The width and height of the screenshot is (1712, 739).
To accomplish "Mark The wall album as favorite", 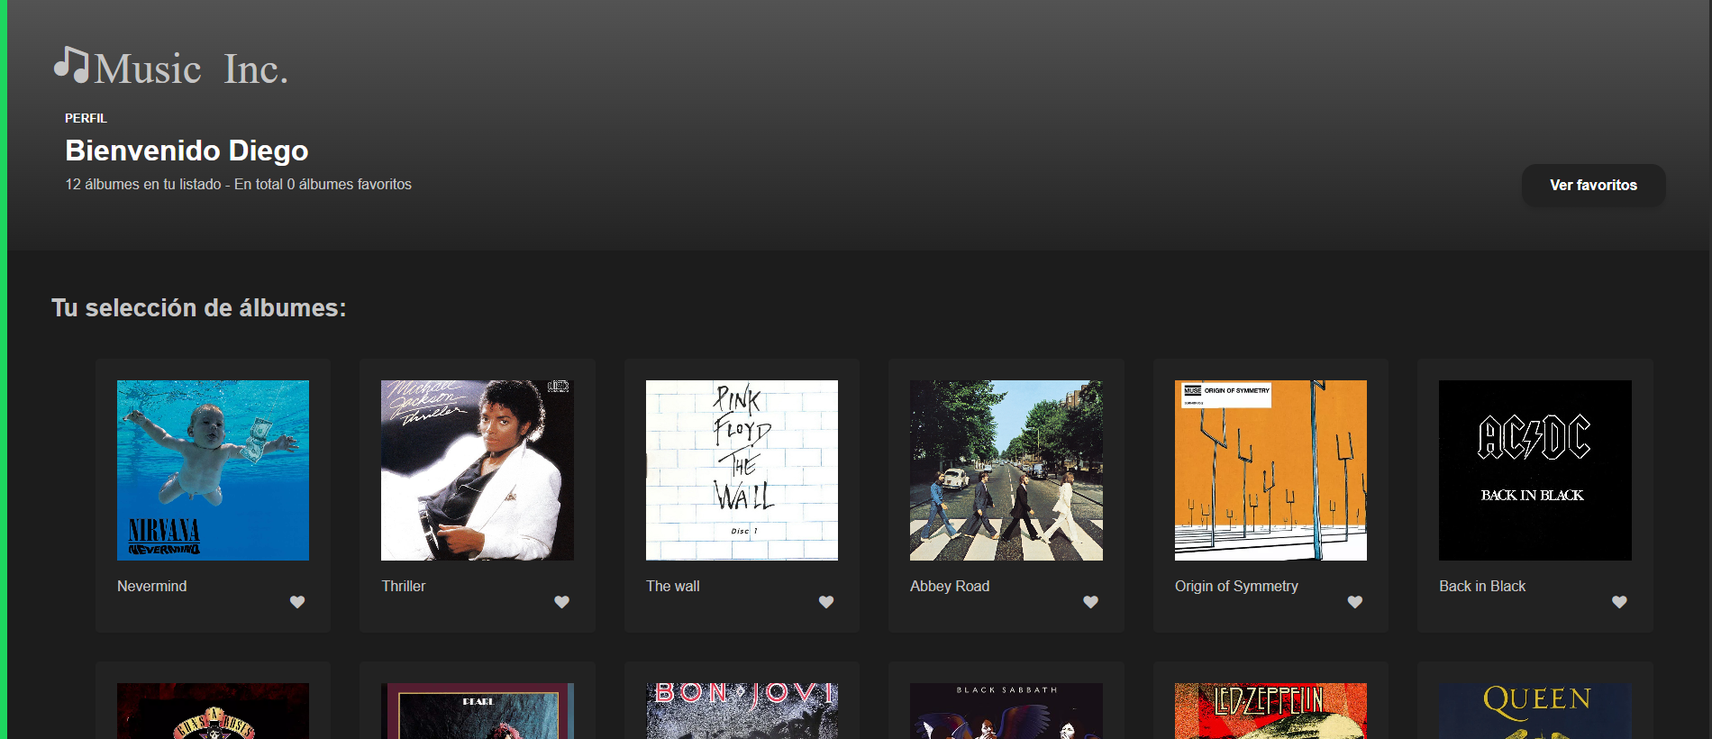I will point(826,602).
